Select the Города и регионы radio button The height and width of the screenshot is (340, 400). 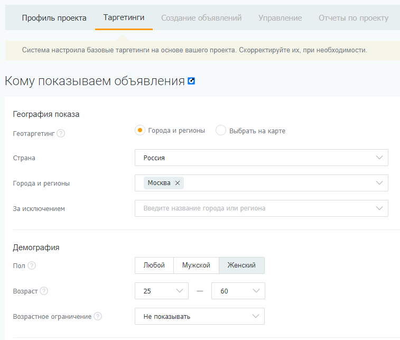tap(140, 130)
